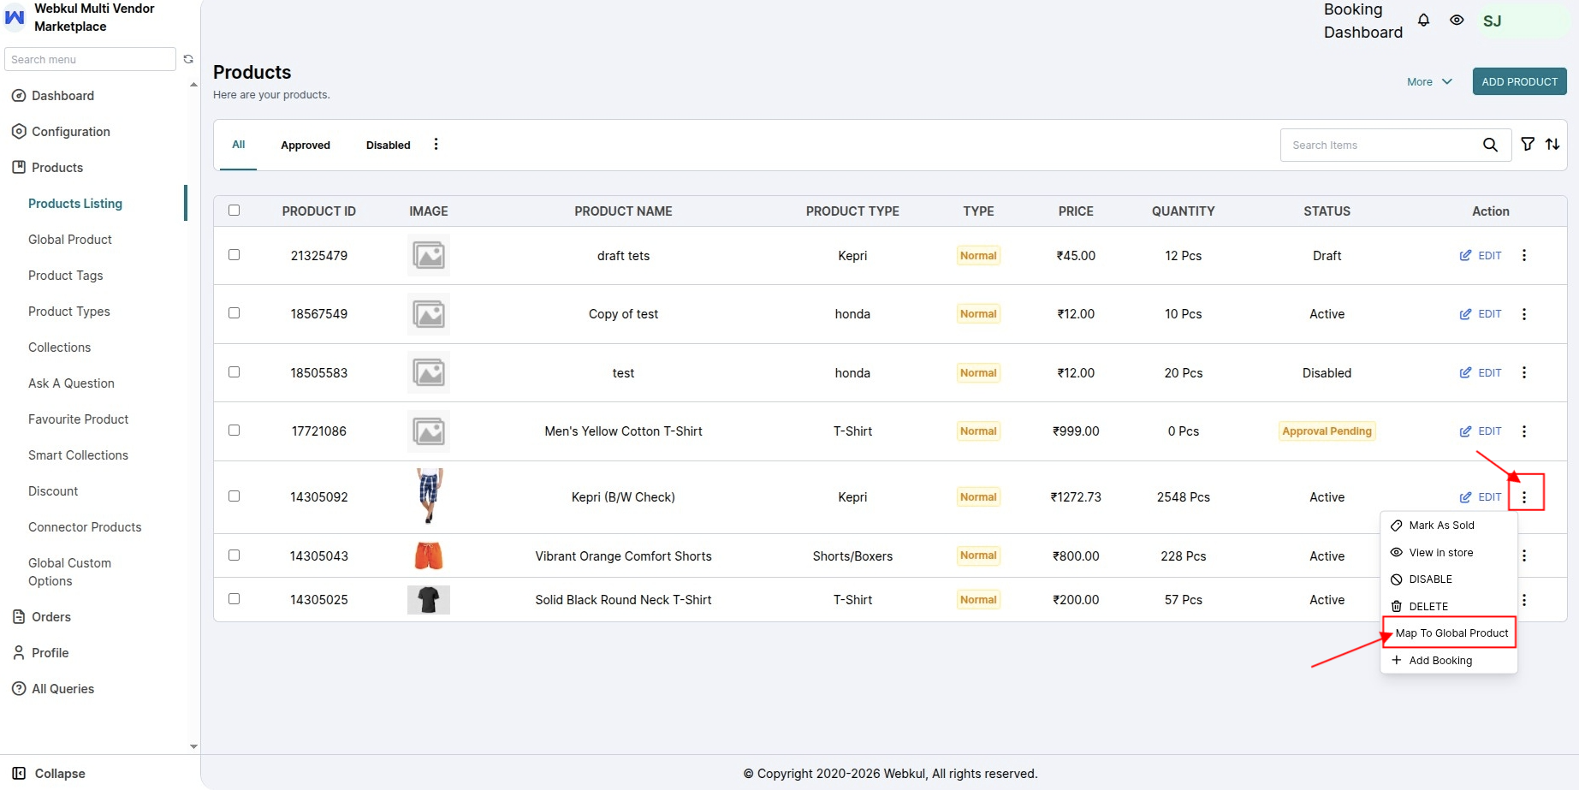Open actions menu for draft tets row
Image resolution: width=1579 pixels, height=790 pixels.
pos(1524,255)
